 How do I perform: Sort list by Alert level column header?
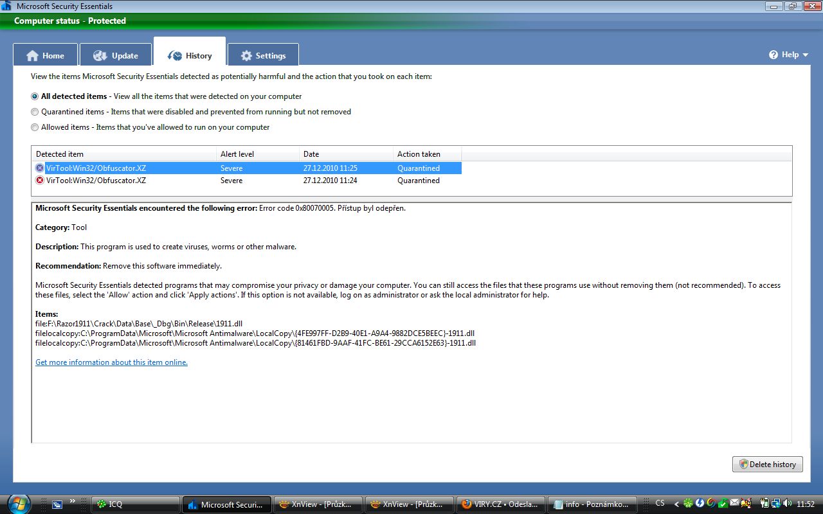pos(257,154)
